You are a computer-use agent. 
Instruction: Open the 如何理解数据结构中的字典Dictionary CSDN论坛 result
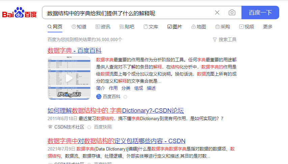point(116,110)
